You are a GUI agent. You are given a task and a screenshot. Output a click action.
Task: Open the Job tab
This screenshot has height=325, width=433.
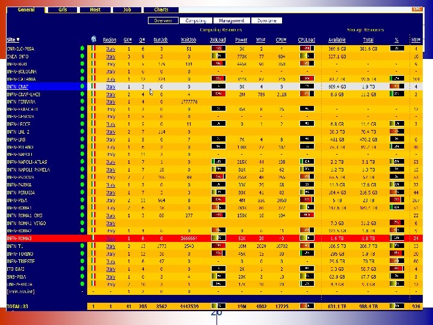[x=127, y=10]
